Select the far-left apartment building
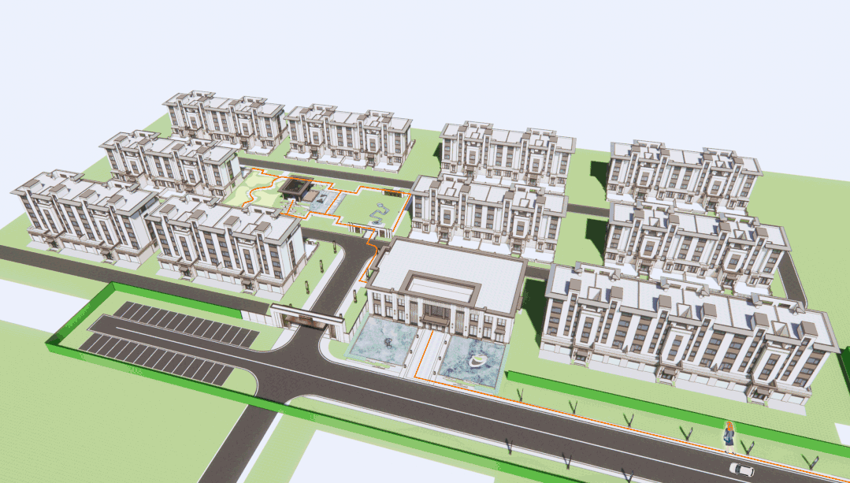This screenshot has height=483, width=850. point(83,213)
